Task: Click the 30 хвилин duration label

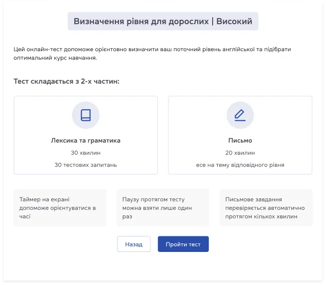Action: (x=86, y=153)
